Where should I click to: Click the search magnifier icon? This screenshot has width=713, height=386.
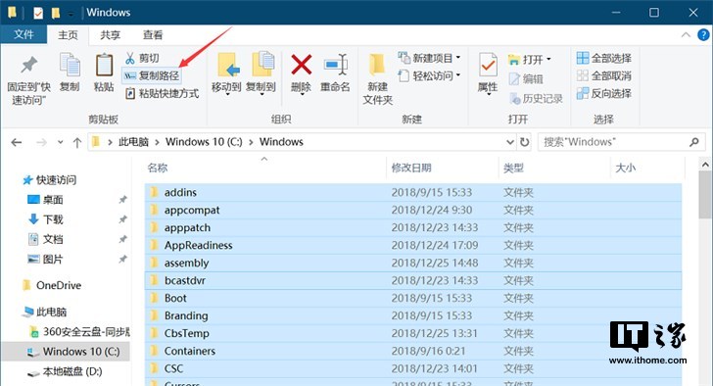[x=693, y=142]
